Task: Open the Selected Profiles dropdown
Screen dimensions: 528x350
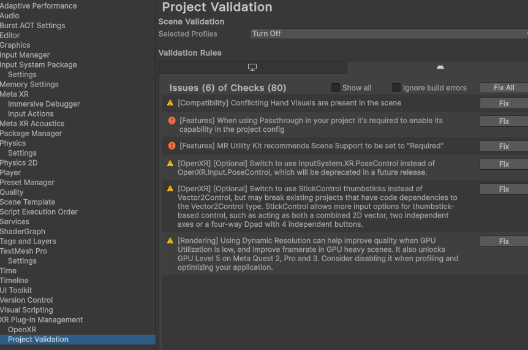Action: 389,34
